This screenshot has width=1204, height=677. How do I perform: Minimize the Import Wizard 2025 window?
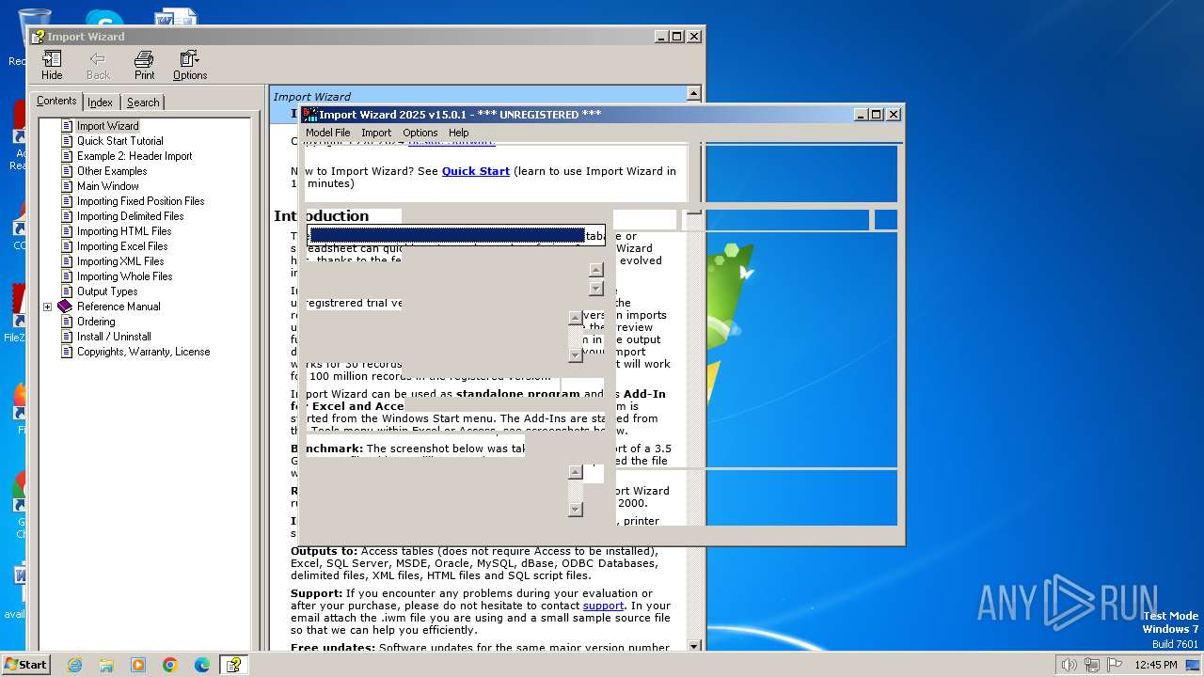point(861,115)
